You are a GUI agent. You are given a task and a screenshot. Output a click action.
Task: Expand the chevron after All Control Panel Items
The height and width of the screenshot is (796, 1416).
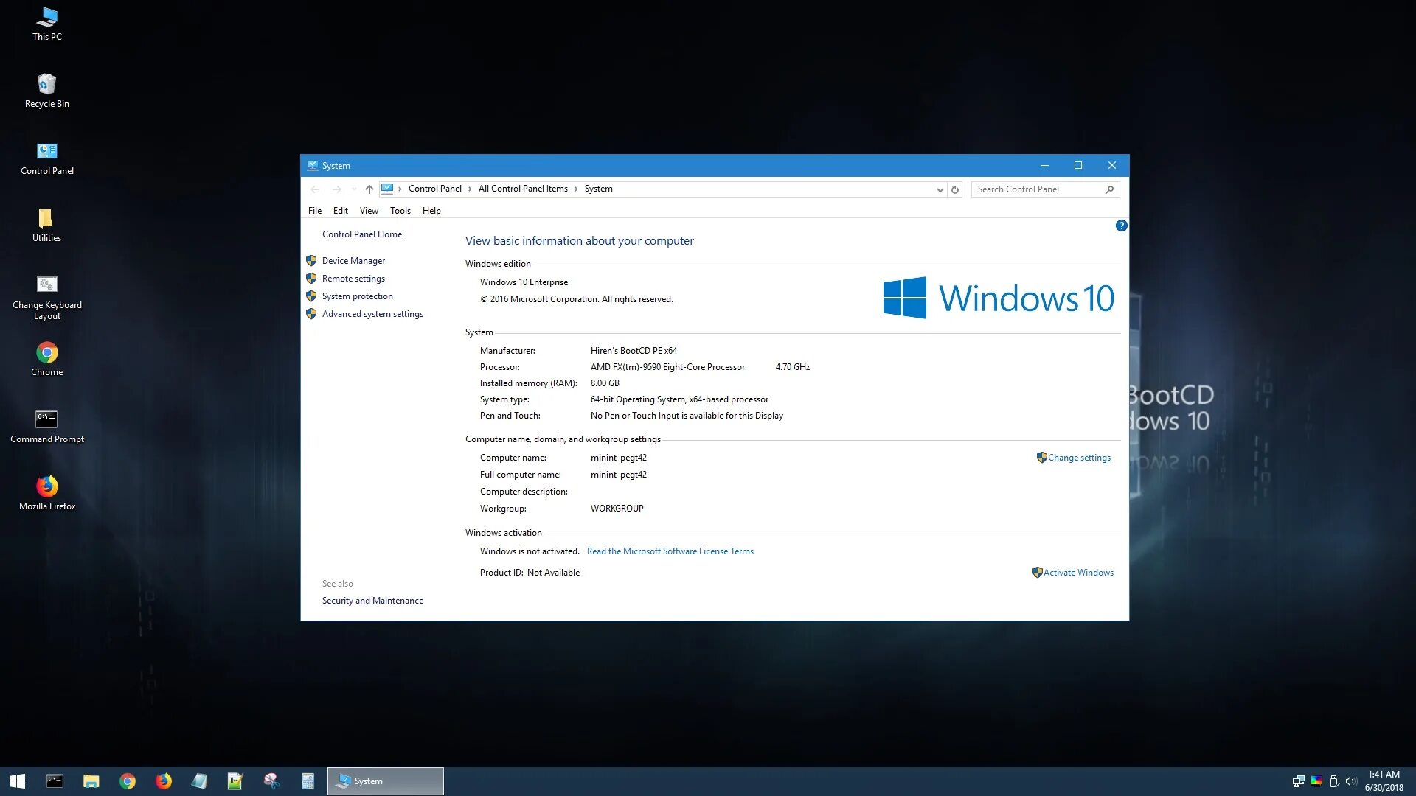tap(576, 189)
